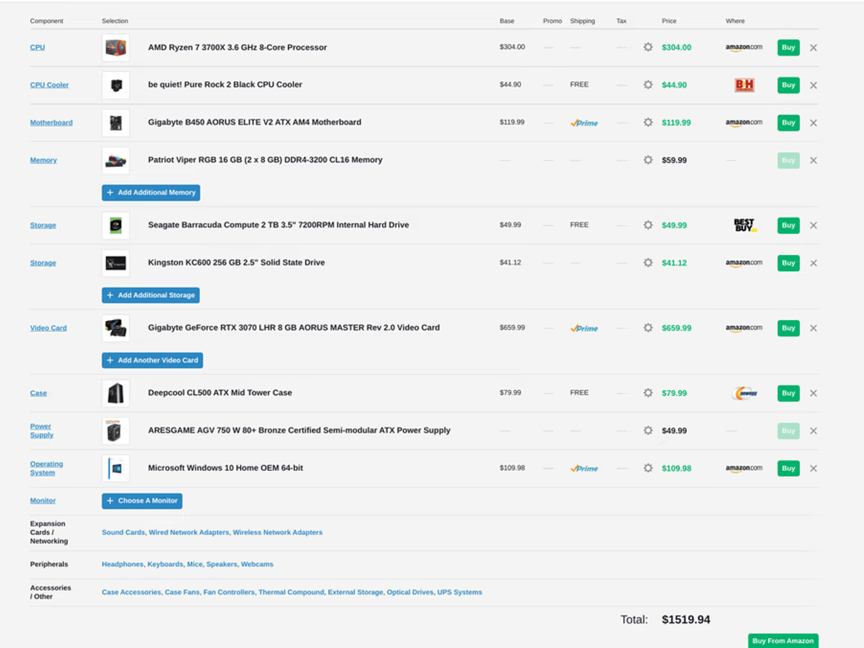Click the Amazon logo on CPU row

(744, 47)
